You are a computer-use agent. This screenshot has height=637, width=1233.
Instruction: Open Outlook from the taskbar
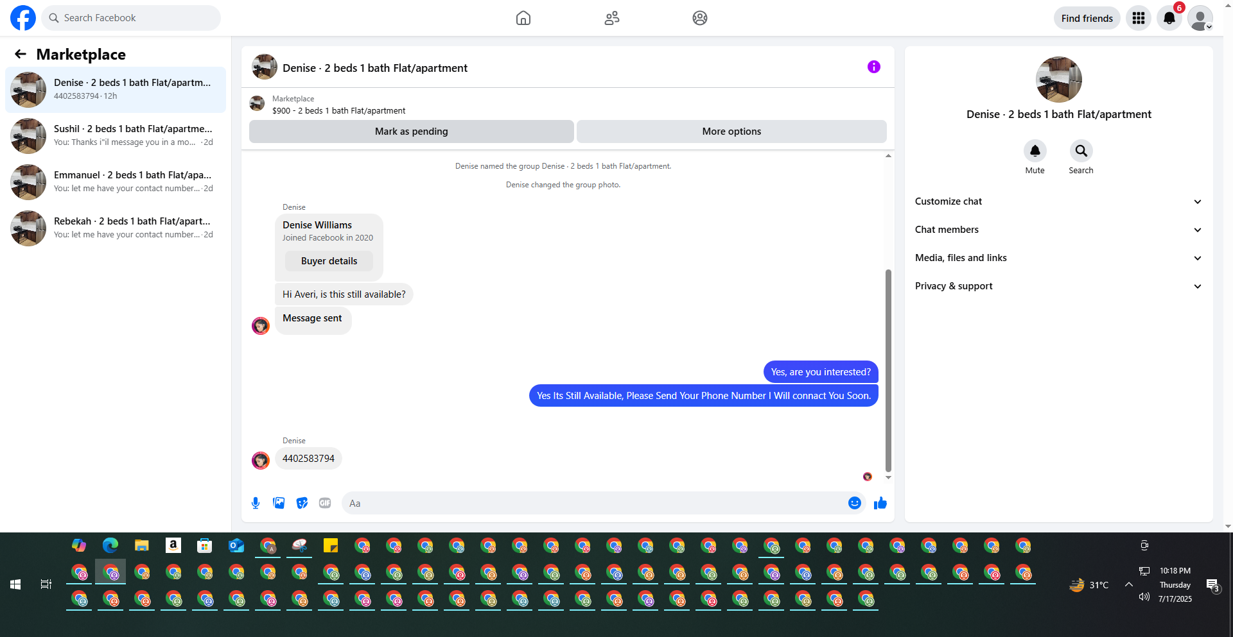tap(236, 546)
